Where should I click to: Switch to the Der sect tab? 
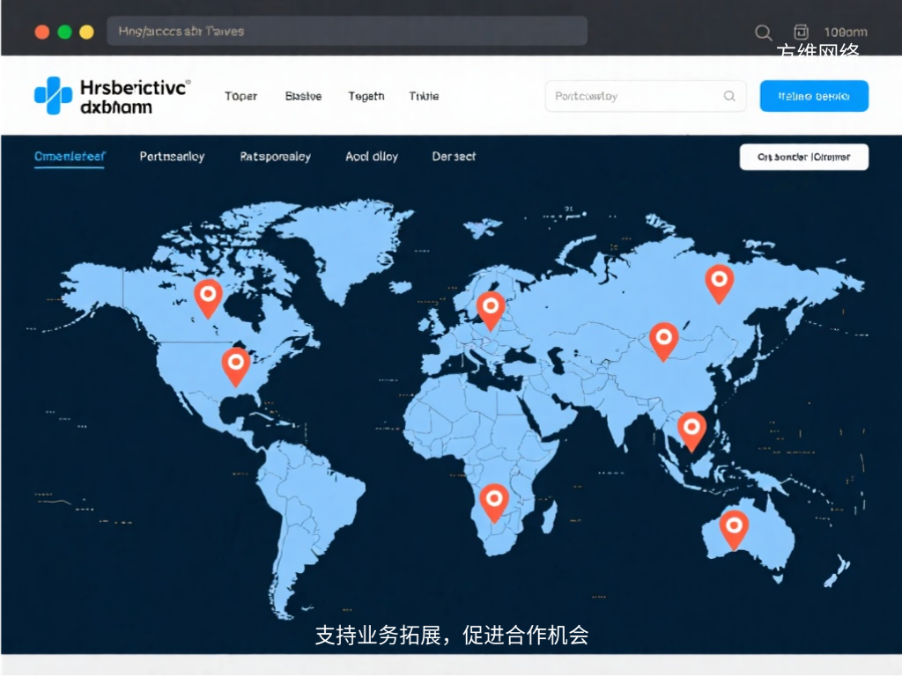tap(454, 157)
